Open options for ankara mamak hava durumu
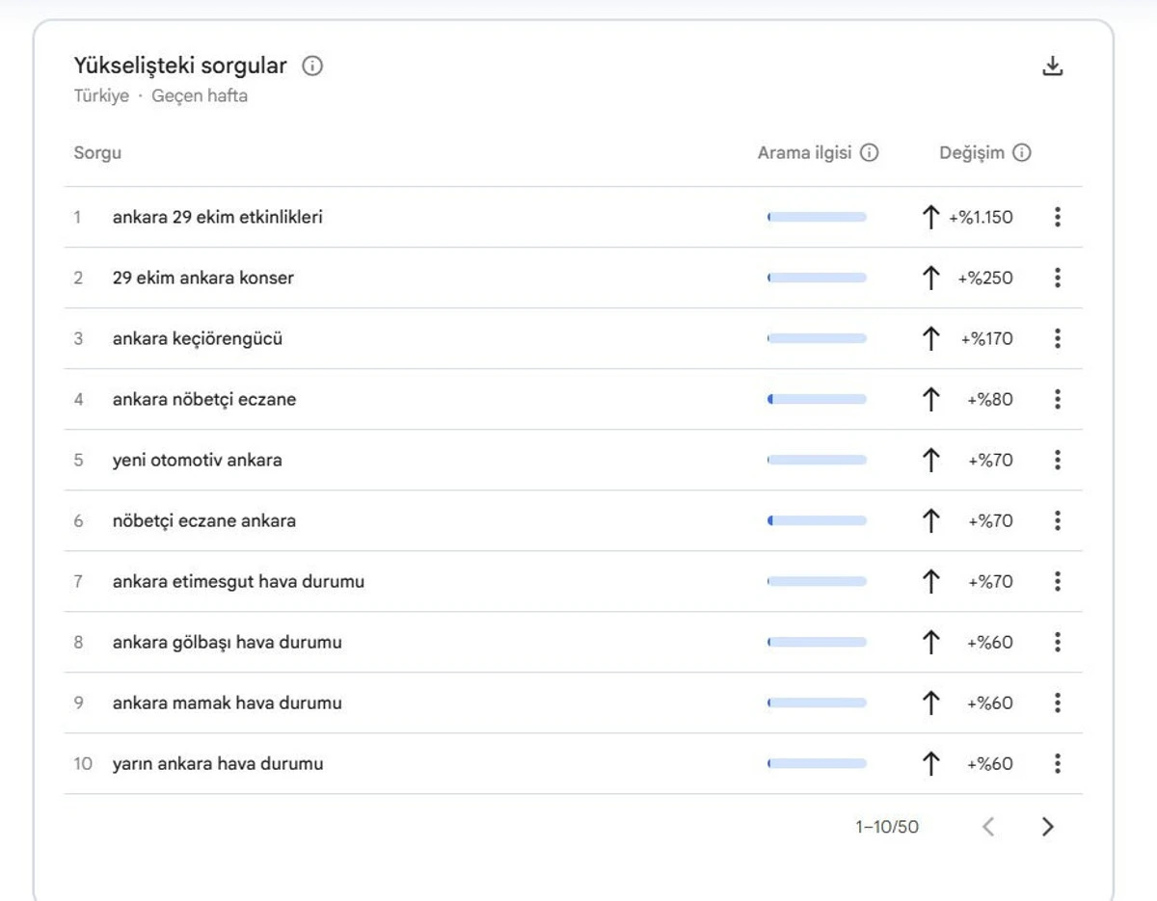Screen dimensions: 1157x901 pos(1058,702)
